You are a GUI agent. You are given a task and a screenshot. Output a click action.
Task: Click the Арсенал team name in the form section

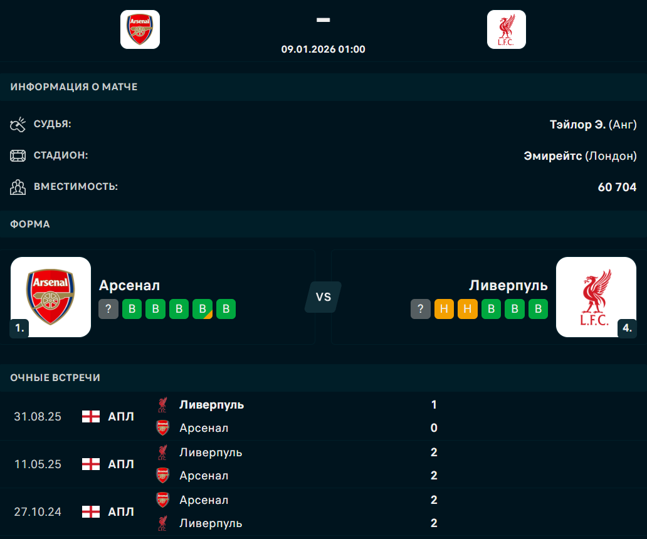pos(130,285)
